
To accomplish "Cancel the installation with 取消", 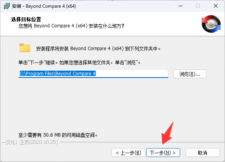I will [x=203, y=153].
